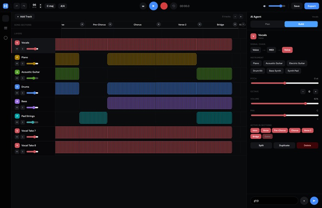Image resolution: width=322 pixels, height=208 pixels.
Task: Mute the Piano track
Action: tap(17, 63)
